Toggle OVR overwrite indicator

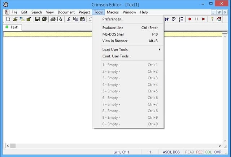point(218,152)
